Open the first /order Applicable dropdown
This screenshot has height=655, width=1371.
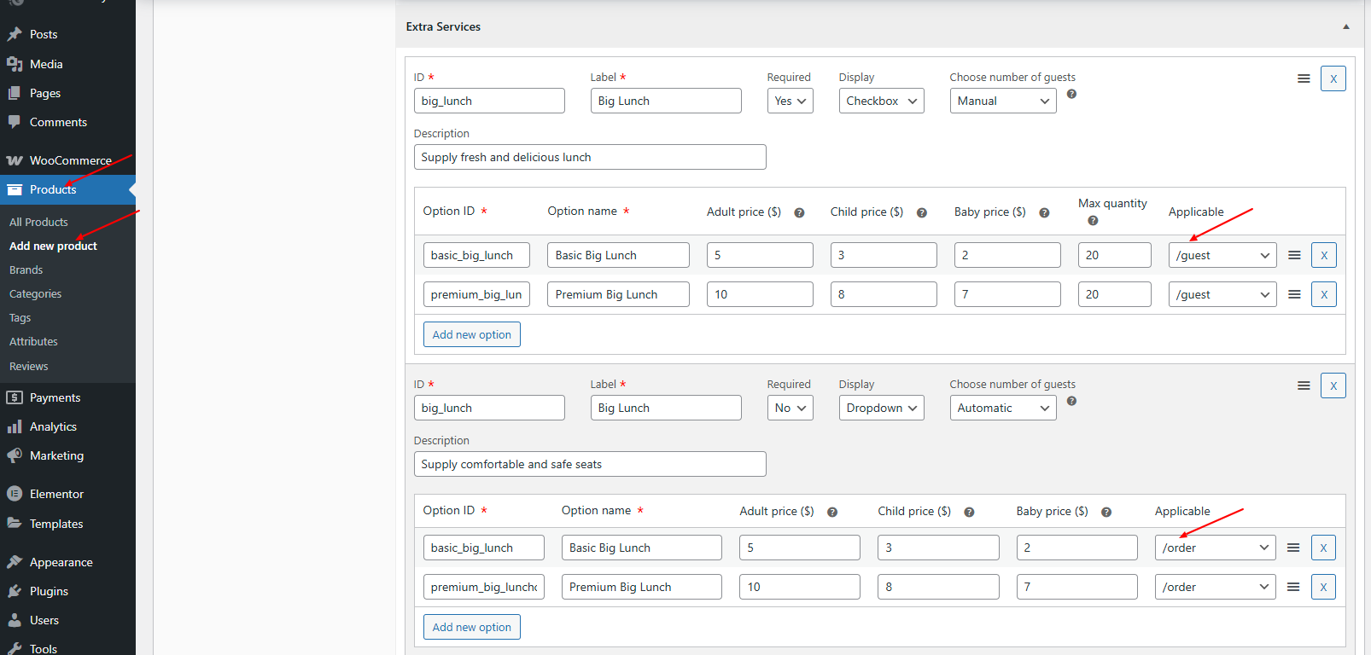pos(1215,548)
